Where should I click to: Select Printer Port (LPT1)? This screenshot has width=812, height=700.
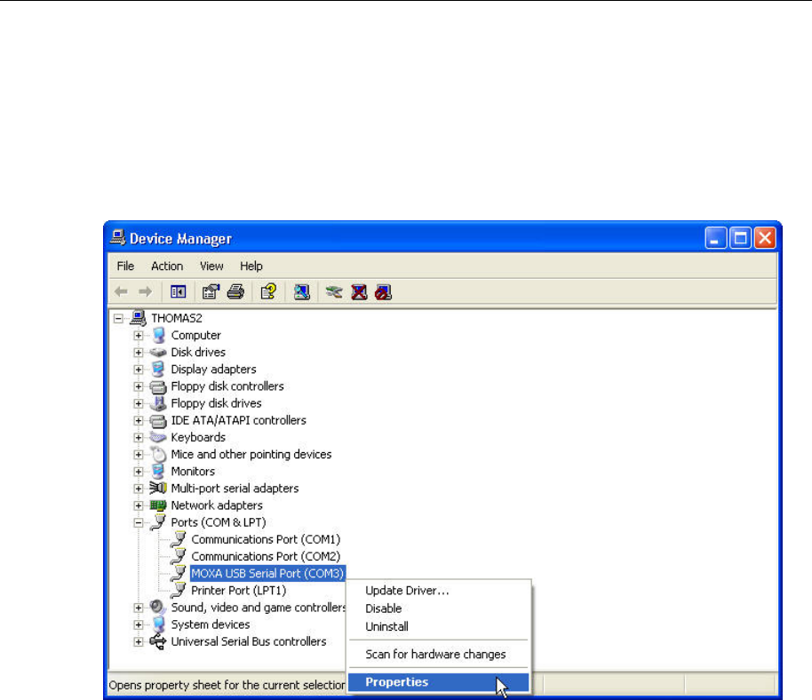click(x=239, y=591)
